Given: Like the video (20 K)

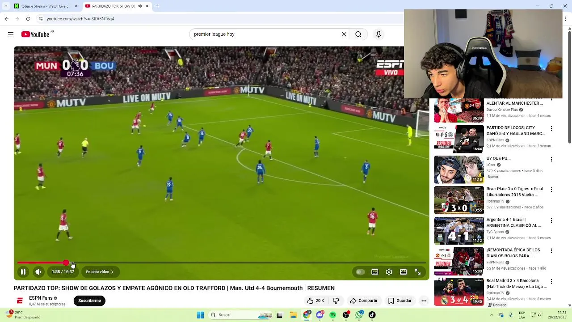Looking at the screenshot, I should click(x=315, y=301).
